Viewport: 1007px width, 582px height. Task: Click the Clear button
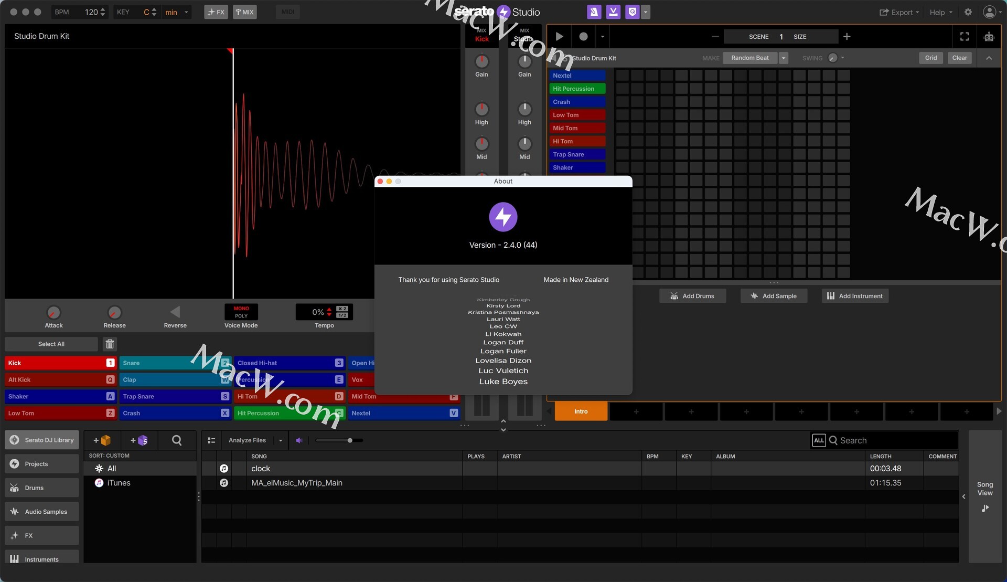coord(959,58)
